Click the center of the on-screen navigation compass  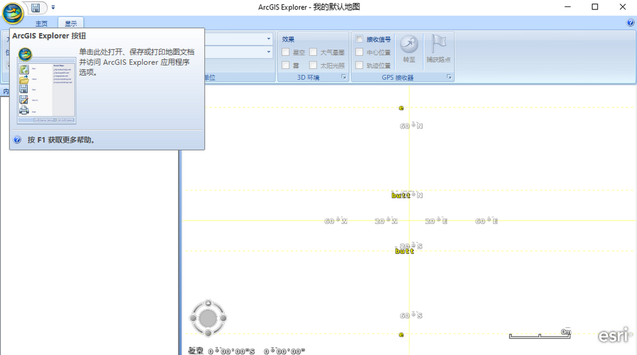tap(208, 317)
